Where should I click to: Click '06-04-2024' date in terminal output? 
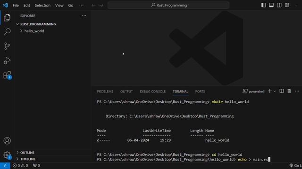pos(138,140)
